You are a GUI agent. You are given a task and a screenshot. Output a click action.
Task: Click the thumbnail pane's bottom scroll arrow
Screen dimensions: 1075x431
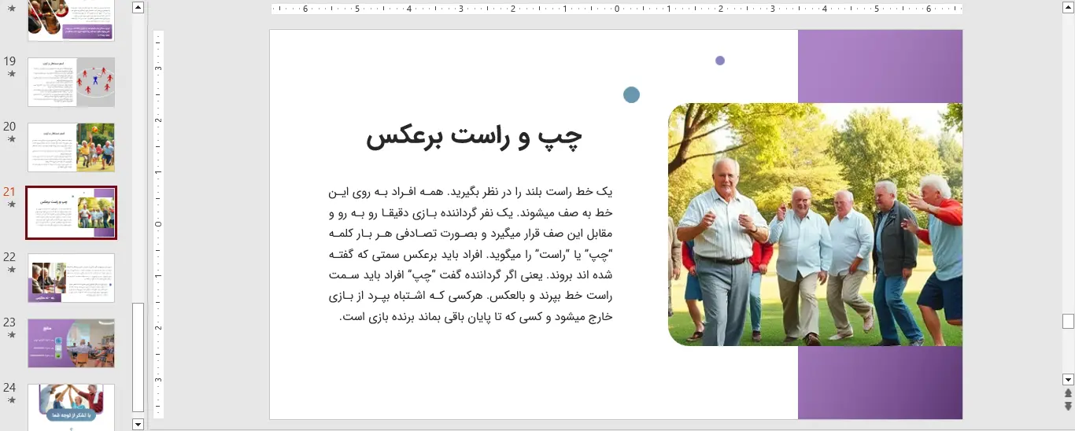(139, 425)
